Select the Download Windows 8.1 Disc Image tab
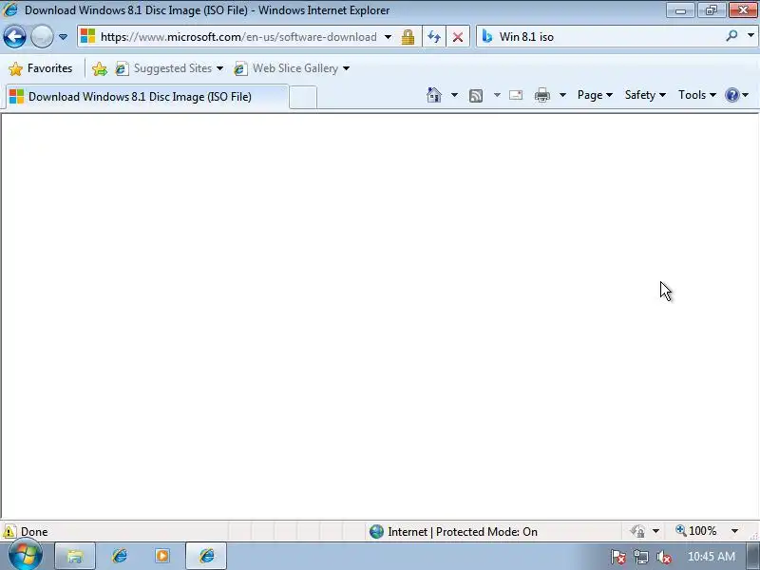This screenshot has height=570, width=760. [147, 97]
